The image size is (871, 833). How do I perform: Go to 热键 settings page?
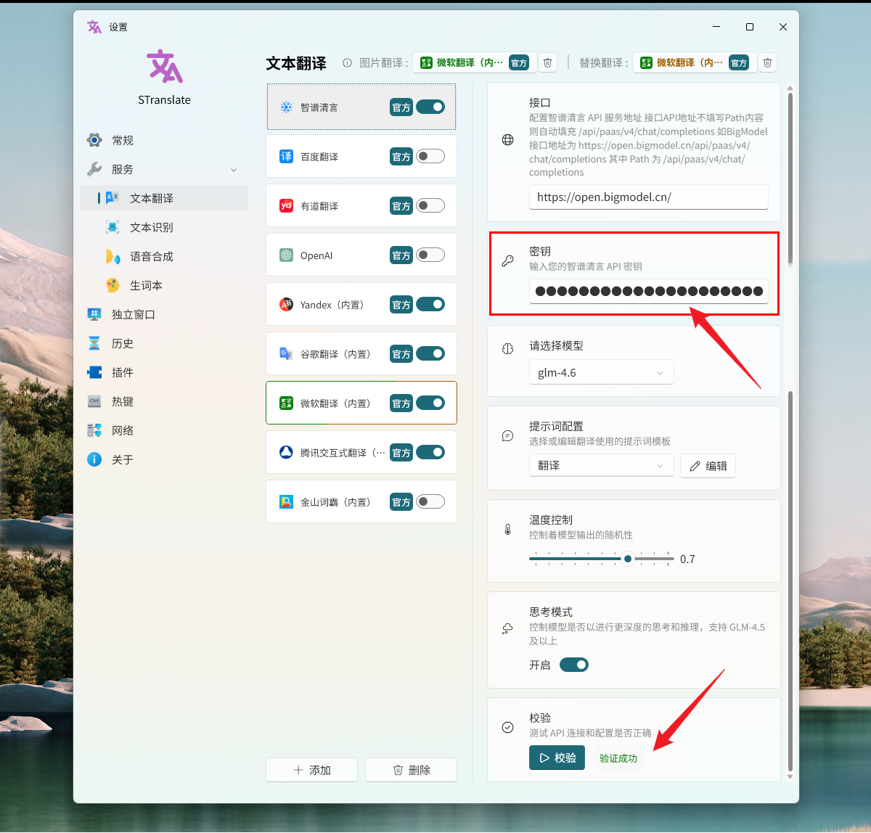click(x=123, y=402)
